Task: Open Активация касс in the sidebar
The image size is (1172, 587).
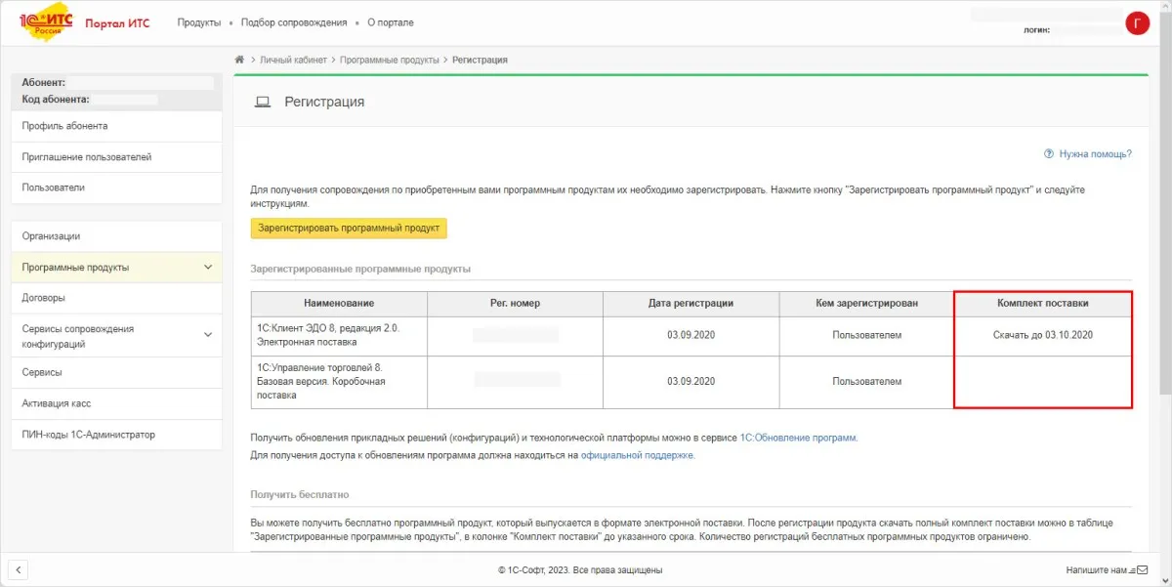Action: click(116, 403)
